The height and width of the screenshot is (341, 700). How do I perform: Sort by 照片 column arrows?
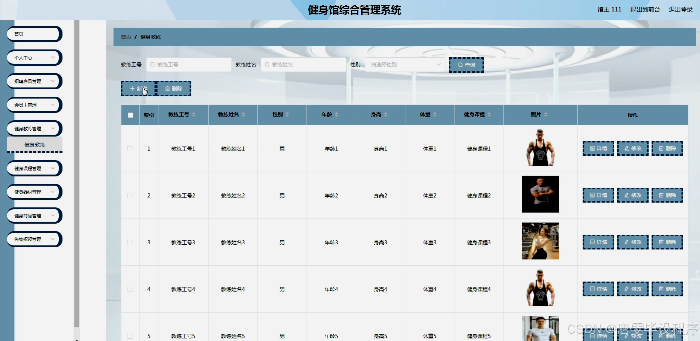tap(546, 115)
